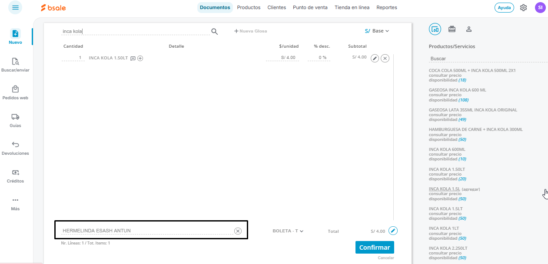Open Buscar/enviar in sidebar

(16, 65)
